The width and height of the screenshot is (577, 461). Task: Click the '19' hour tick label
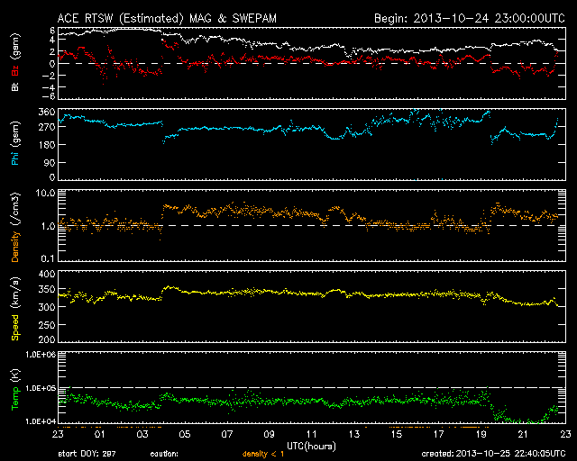coord(481,434)
